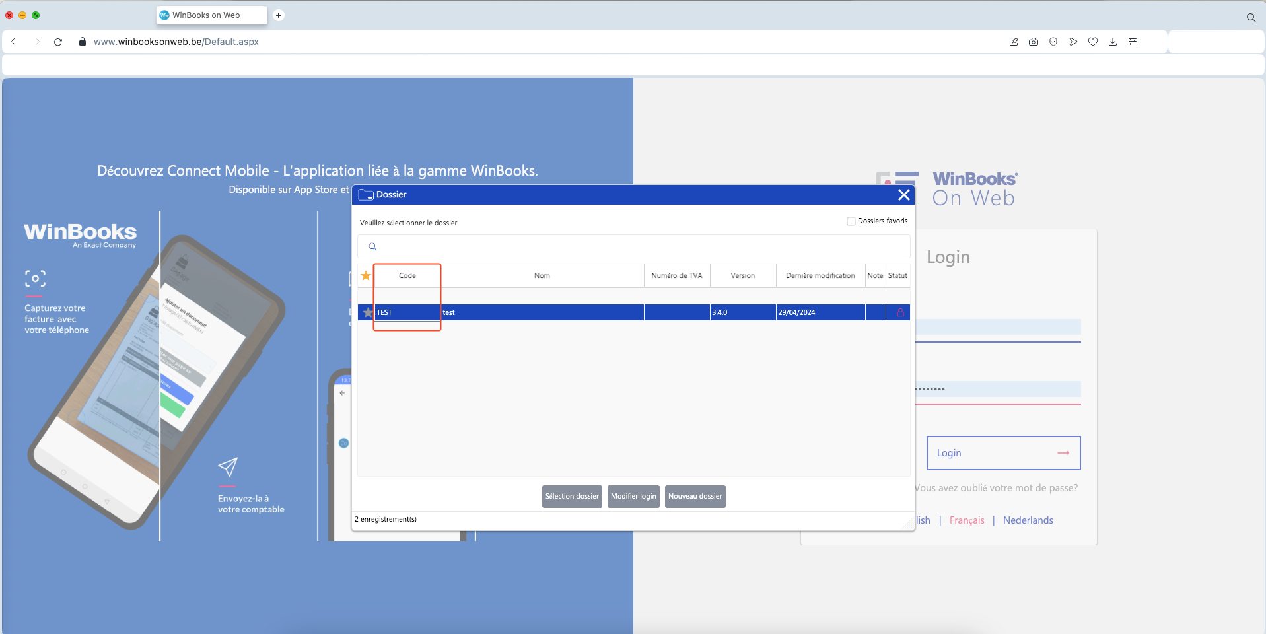Sort by the Code column header
The height and width of the screenshot is (634, 1266).
coord(407,275)
